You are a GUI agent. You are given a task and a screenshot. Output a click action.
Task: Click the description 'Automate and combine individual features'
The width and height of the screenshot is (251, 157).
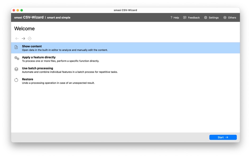point(70,72)
